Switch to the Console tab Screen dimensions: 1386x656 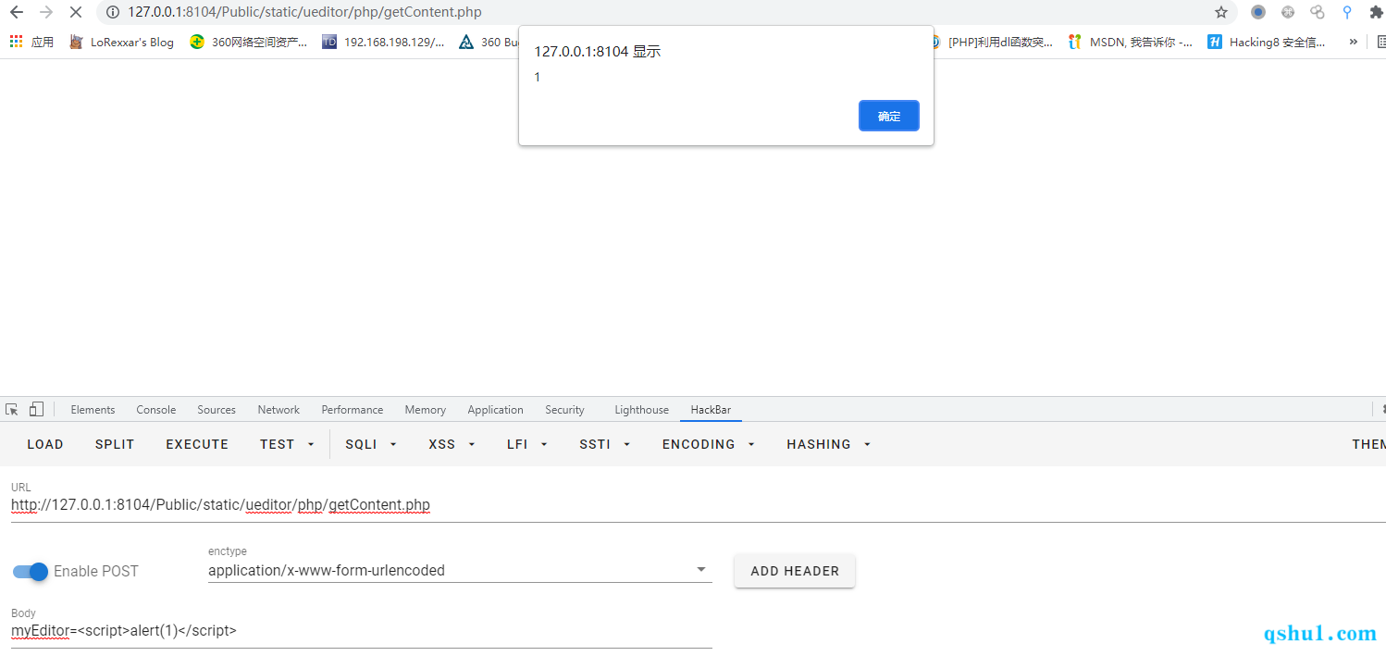tap(156, 410)
